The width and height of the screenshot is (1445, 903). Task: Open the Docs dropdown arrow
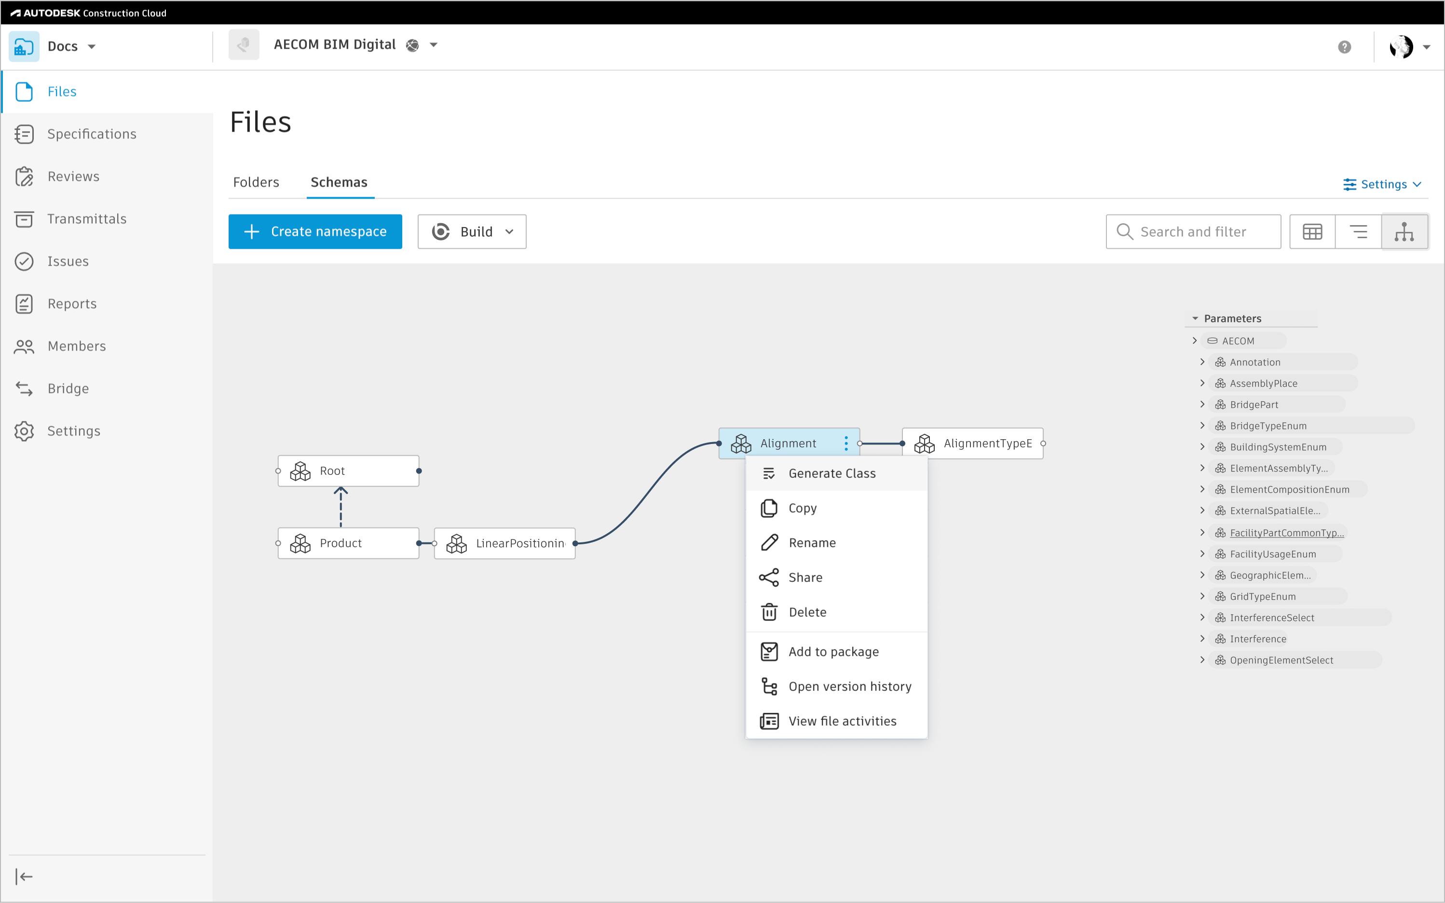tap(91, 47)
